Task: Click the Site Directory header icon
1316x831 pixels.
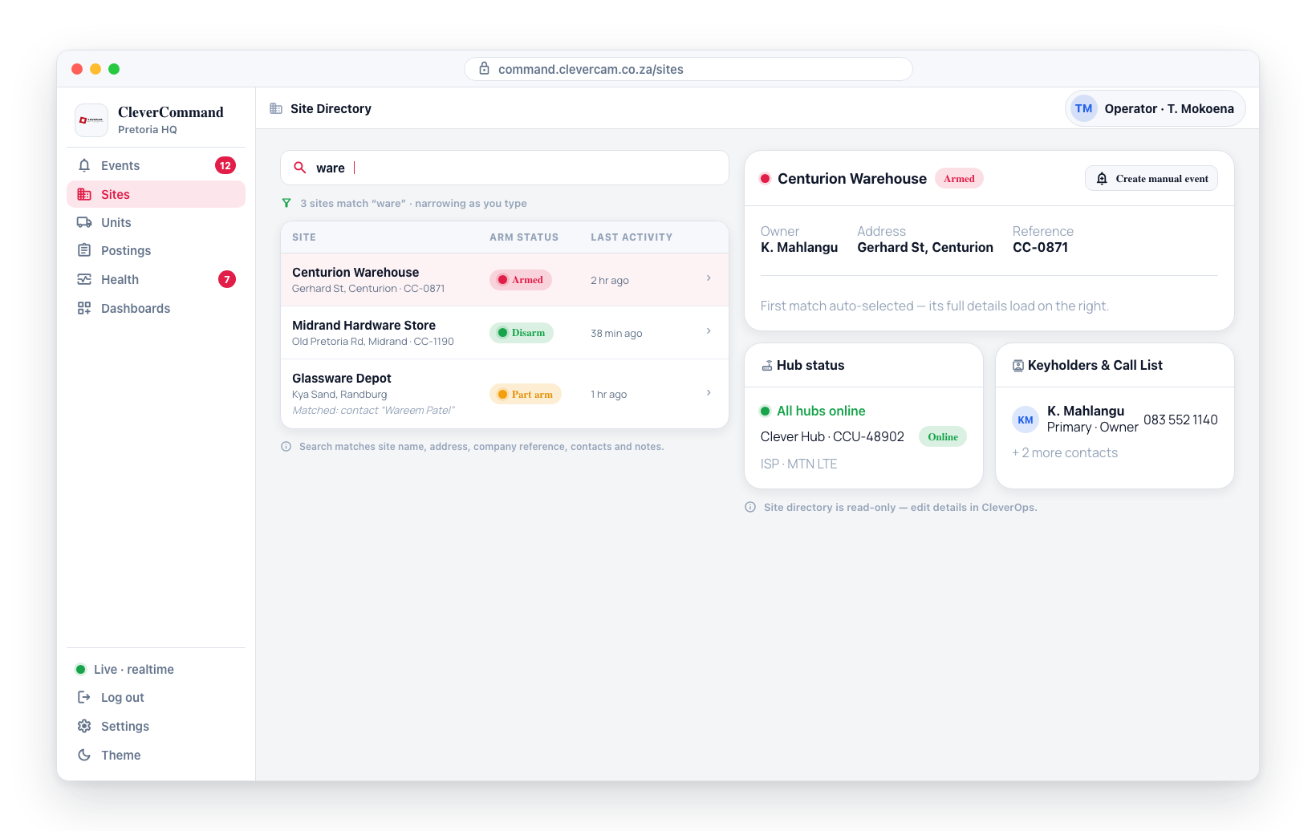Action: point(276,108)
